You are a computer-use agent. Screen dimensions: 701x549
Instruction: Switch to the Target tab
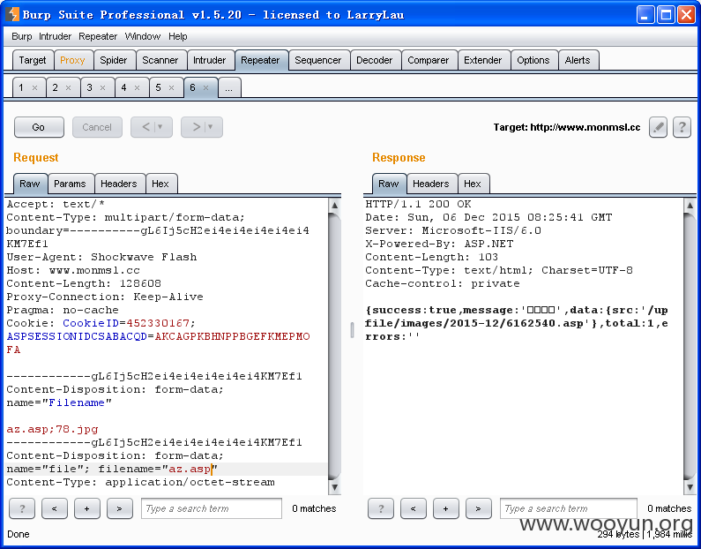pyautogui.click(x=33, y=60)
